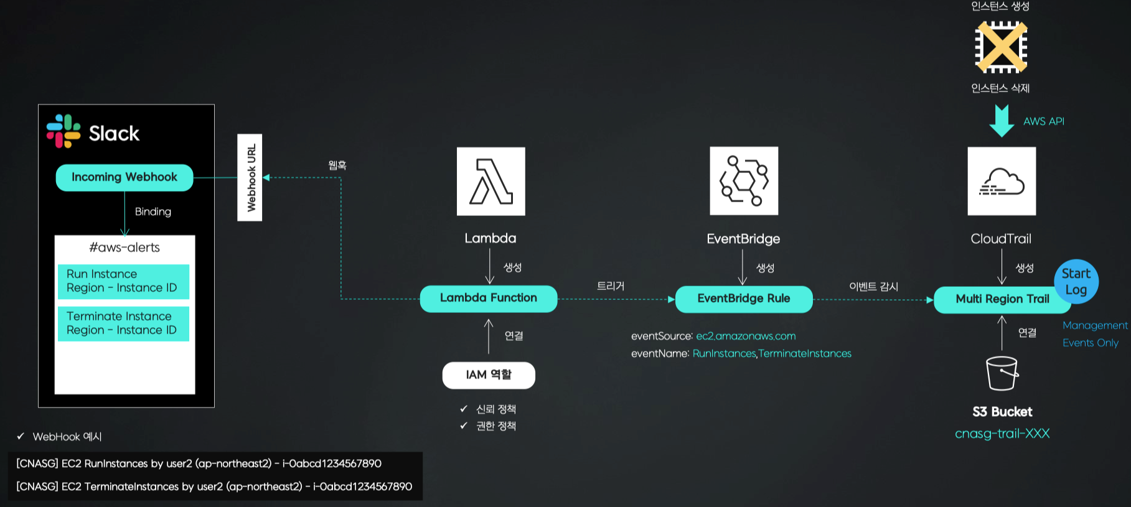Select the CloudTrail cloud icon
This screenshot has width=1131, height=507.
click(x=1002, y=182)
